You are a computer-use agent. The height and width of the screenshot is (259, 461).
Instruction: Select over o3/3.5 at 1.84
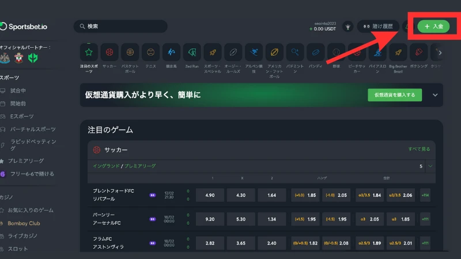pos(369,195)
